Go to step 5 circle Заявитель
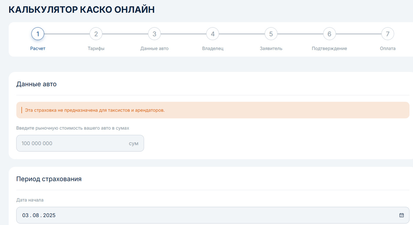Screen dimensions: 413x225 pos(271,34)
